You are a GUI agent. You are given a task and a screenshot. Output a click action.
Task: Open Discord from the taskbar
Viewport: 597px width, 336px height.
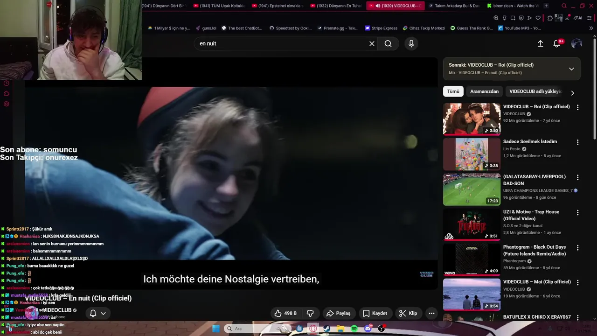[368, 329]
